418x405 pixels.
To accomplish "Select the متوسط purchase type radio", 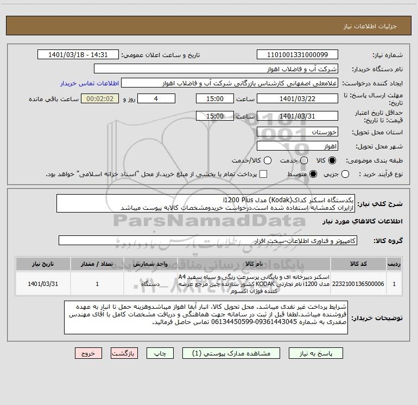I will coord(313,174).
